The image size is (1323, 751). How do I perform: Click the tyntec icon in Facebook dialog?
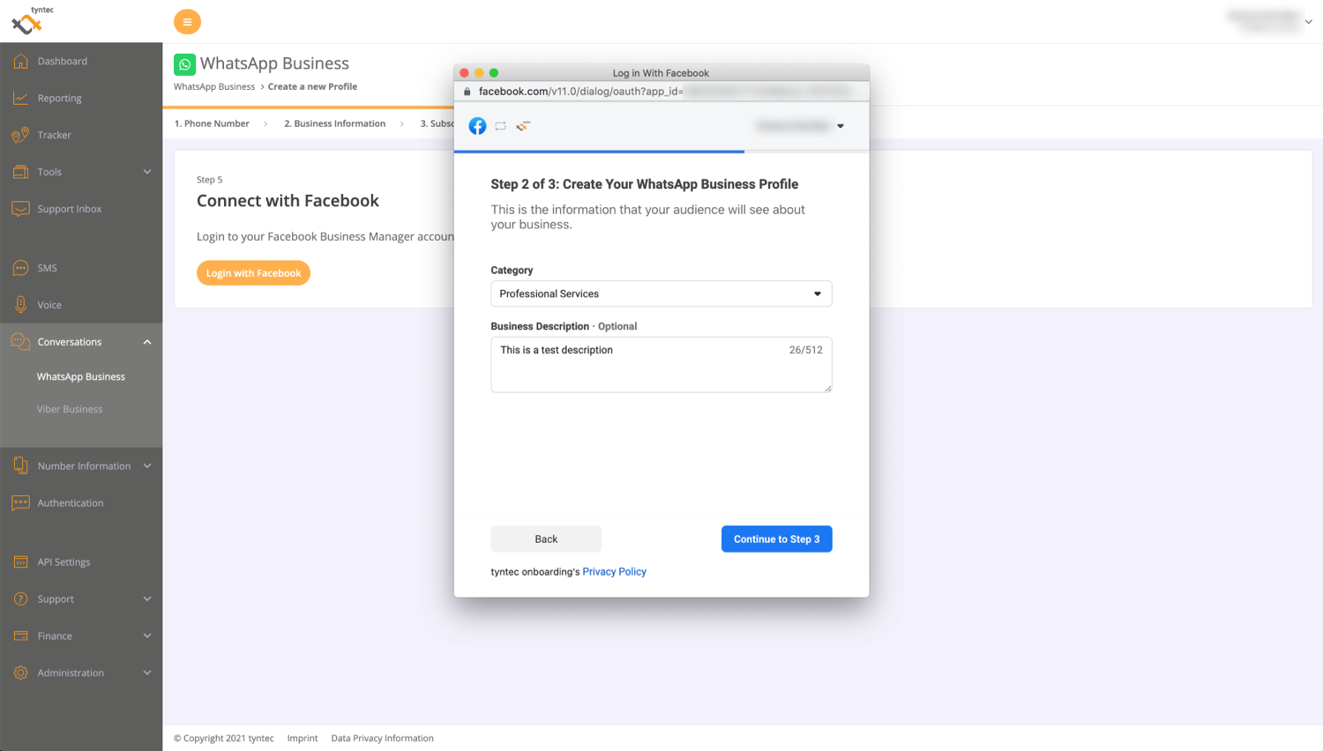523,126
